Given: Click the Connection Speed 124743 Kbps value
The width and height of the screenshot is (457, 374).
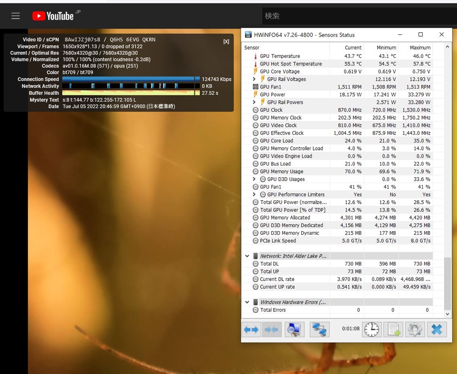Looking at the screenshot, I should click(216, 79).
